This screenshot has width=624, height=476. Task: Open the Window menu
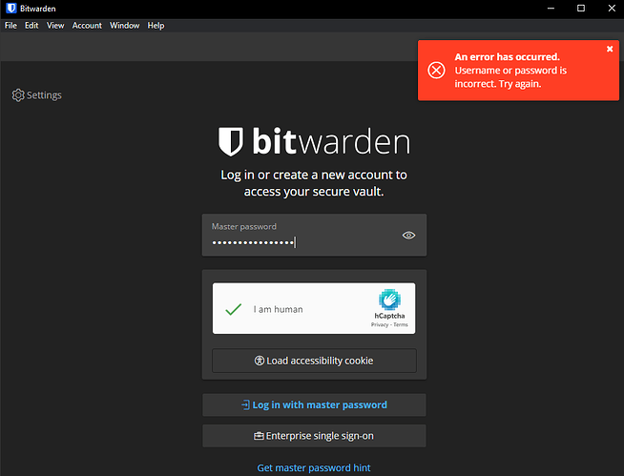pos(125,26)
